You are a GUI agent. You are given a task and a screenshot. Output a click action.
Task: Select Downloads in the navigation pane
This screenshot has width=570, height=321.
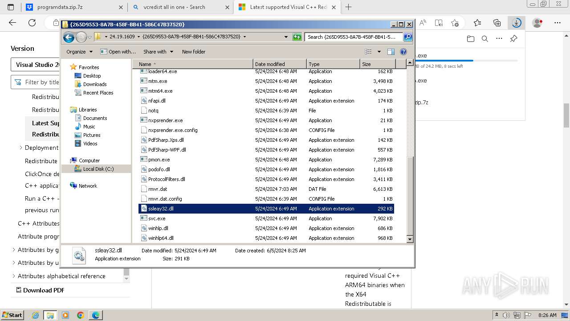pyautogui.click(x=94, y=84)
